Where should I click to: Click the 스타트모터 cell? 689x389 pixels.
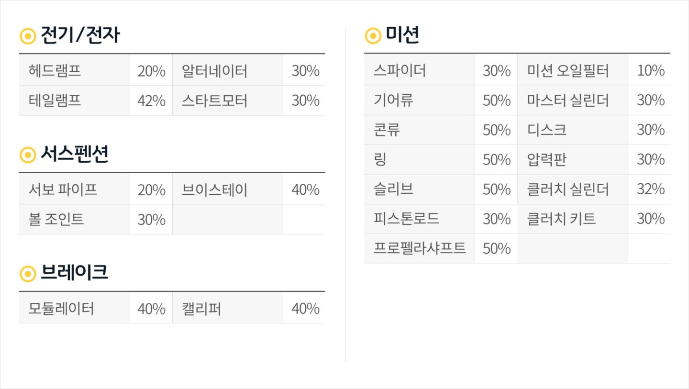(x=214, y=100)
